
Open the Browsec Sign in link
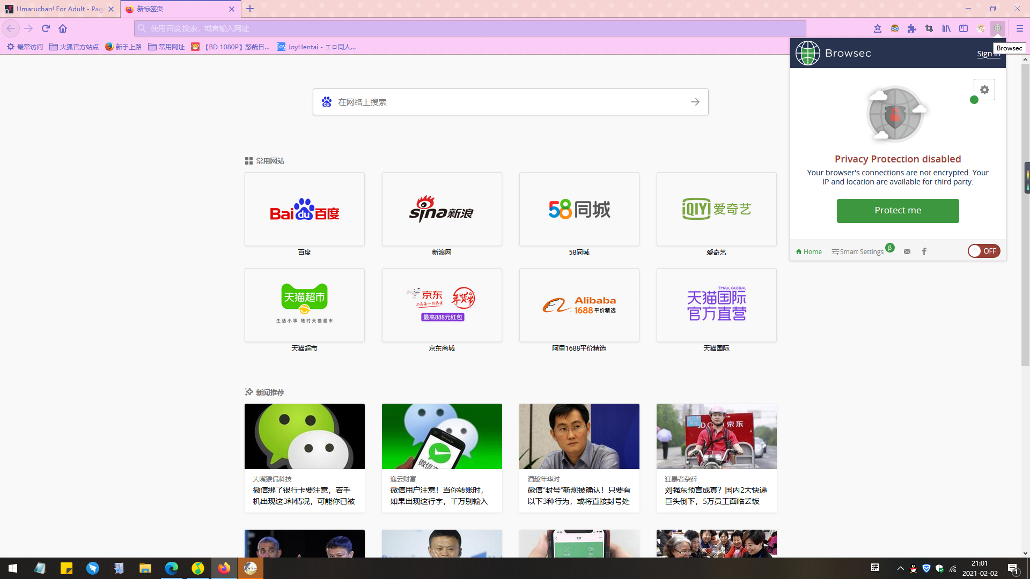[x=988, y=54]
